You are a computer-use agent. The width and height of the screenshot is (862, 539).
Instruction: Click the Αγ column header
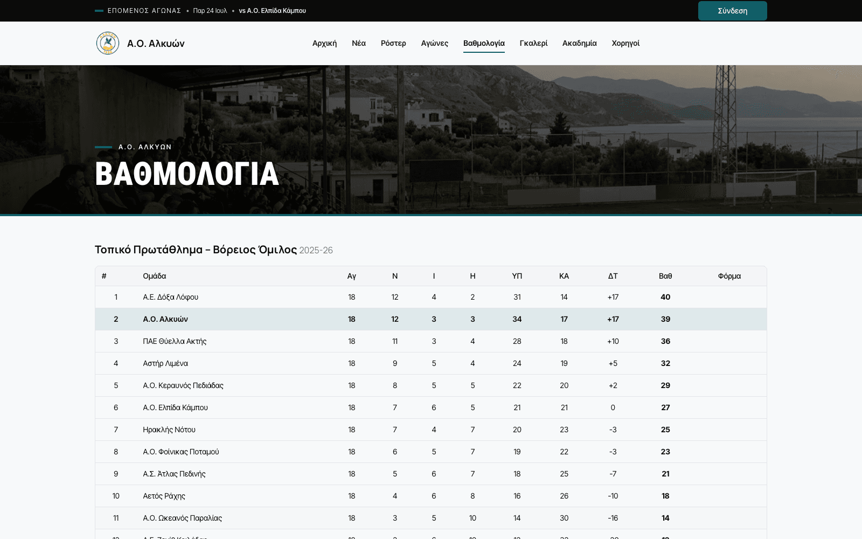pos(352,276)
